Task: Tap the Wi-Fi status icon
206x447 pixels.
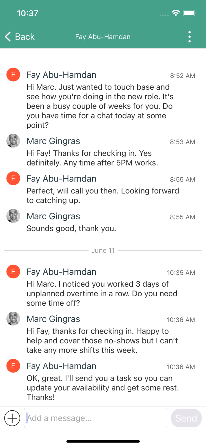Action: 176,13
